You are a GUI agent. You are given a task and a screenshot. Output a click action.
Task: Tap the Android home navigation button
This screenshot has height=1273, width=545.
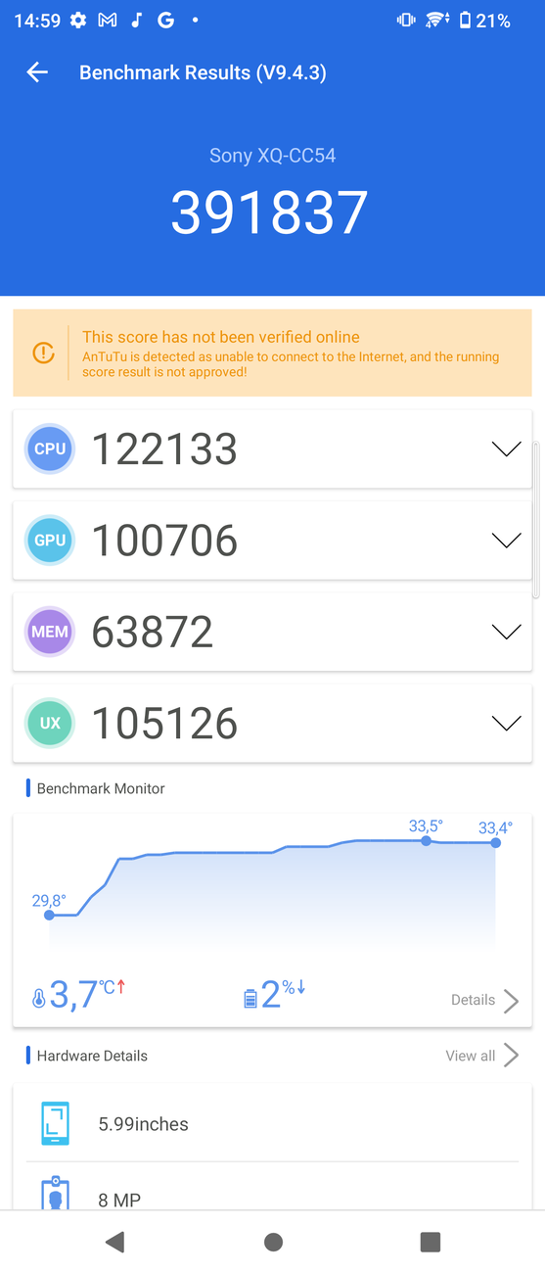coord(273,1242)
